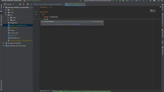The image size is (164, 92).
Task: Click the run gutter icon beside services line
Action: (36, 12)
